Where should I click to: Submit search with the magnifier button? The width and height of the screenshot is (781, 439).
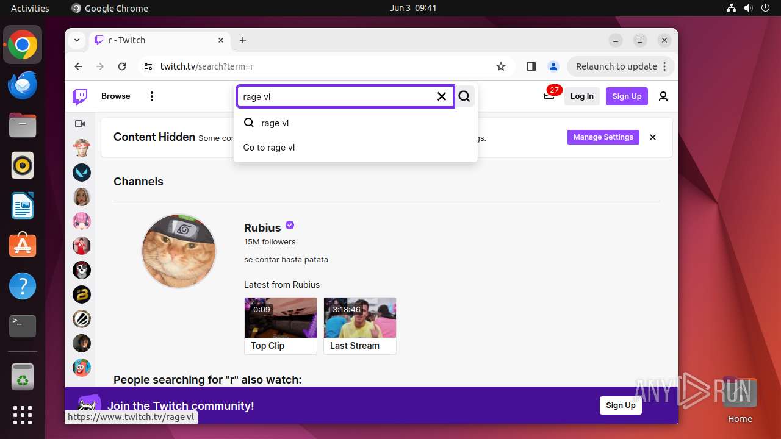pos(465,96)
